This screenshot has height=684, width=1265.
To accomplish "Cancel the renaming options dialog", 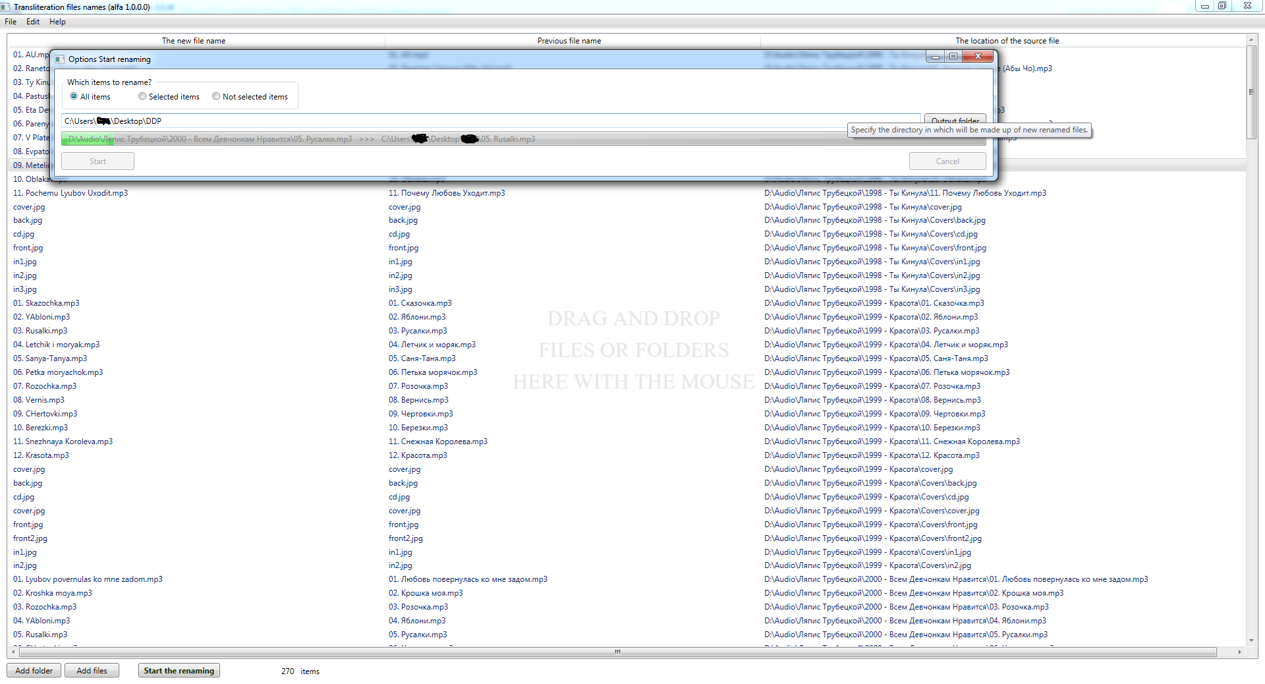I will pos(947,161).
